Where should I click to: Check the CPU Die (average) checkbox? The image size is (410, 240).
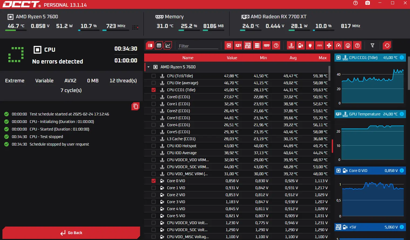click(154, 83)
